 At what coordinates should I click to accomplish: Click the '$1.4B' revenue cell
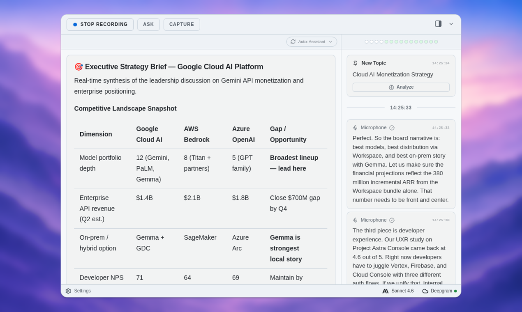pos(145,198)
